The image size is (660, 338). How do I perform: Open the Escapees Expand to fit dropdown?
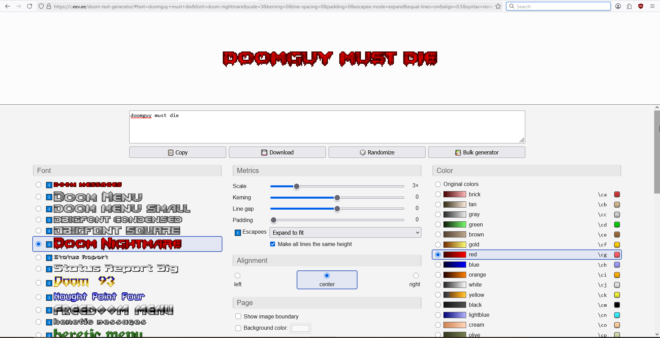click(x=345, y=233)
